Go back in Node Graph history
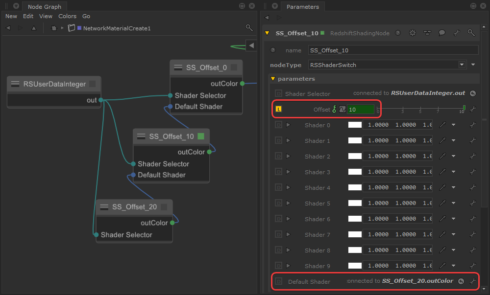The width and height of the screenshot is (490, 295). click(x=8, y=28)
